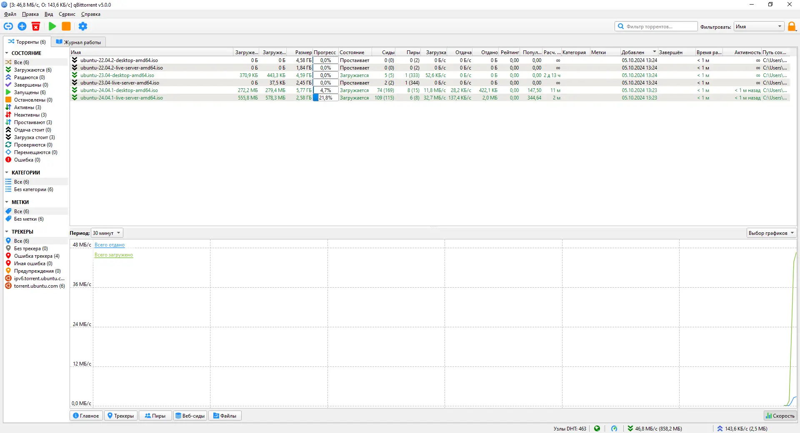The height and width of the screenshot is (433, 800).
Task: Open settings via the blue gear icon
Action: coord(83,26)
